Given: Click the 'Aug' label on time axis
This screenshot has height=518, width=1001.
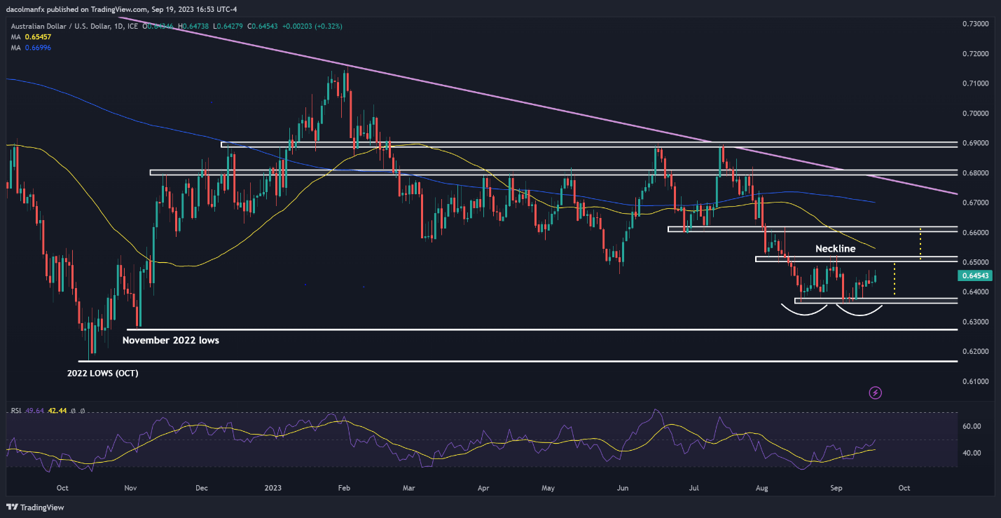Looking at the screenshot, I should [x=761, y=488].
